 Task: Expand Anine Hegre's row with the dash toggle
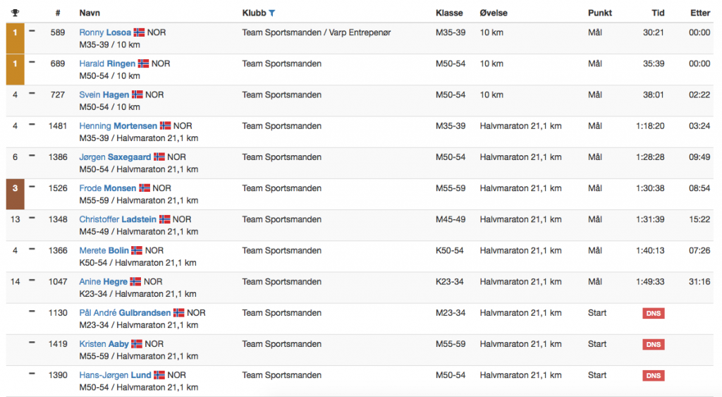(x=32, y=280)
